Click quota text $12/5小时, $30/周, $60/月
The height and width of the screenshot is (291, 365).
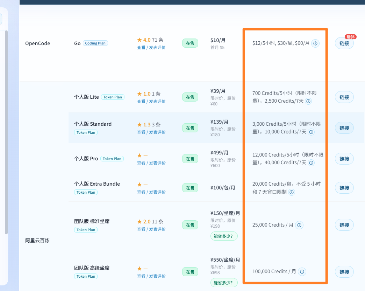tap(281, 43)
